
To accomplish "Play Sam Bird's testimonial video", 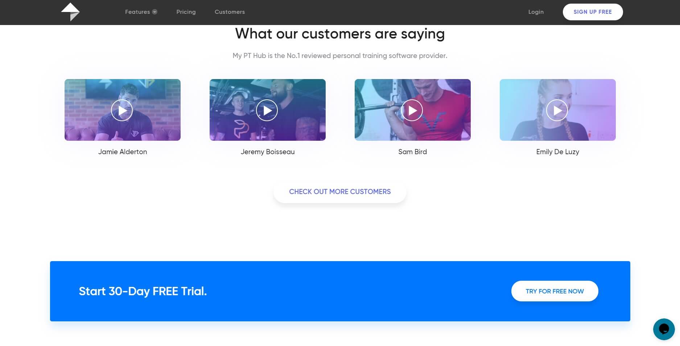I will 412,110.
